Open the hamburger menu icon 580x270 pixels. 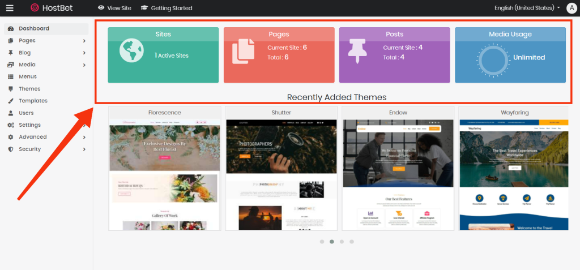[x=10, y=8]
